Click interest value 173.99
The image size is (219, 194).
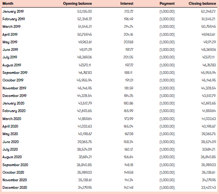point(129,119)
